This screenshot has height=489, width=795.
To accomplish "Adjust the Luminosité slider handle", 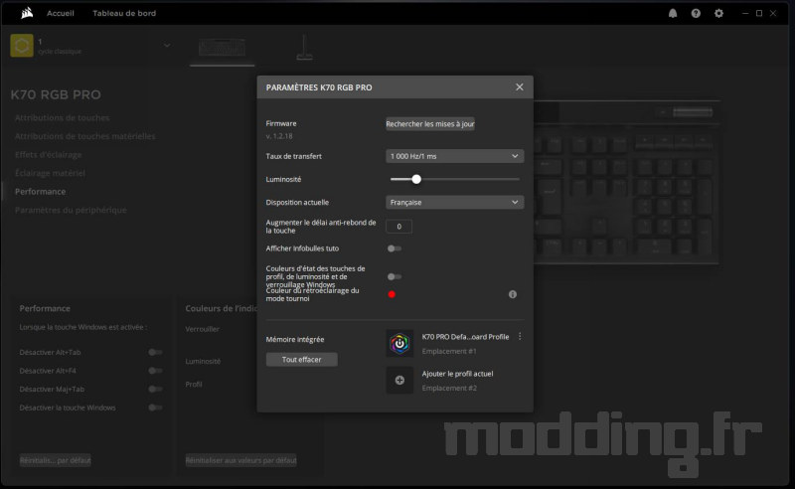I will (416, 179).
